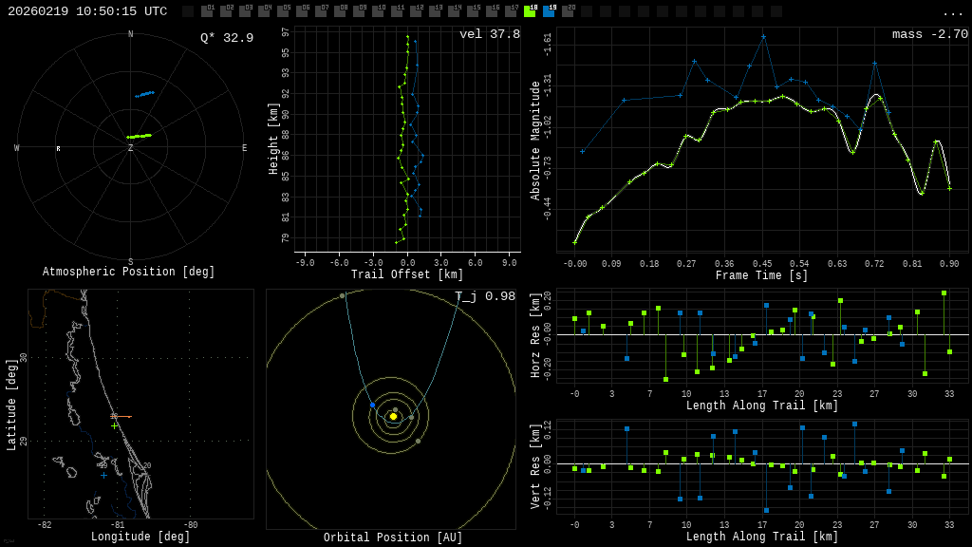Viewport: 972px width, 547px height.
Task: Click the Frame Time [s] axis label
Action: click(761, 275)
